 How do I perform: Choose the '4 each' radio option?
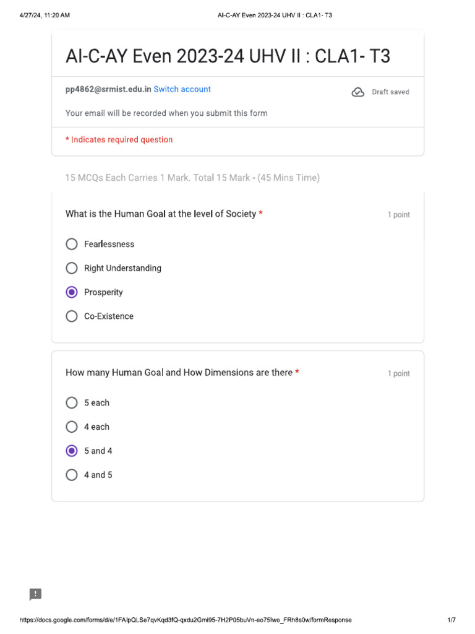coord(72,427)
